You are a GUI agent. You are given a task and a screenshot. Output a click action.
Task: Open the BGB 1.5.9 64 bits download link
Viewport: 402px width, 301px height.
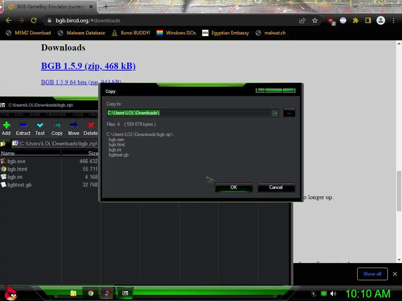pos(81,82)
